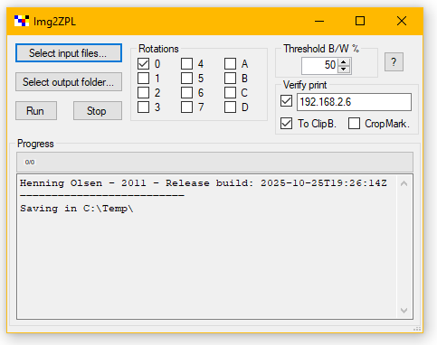This screenshot has width=437, height=345.
Task: Enable rotation 7 checkbox
Action: [187, 107]
